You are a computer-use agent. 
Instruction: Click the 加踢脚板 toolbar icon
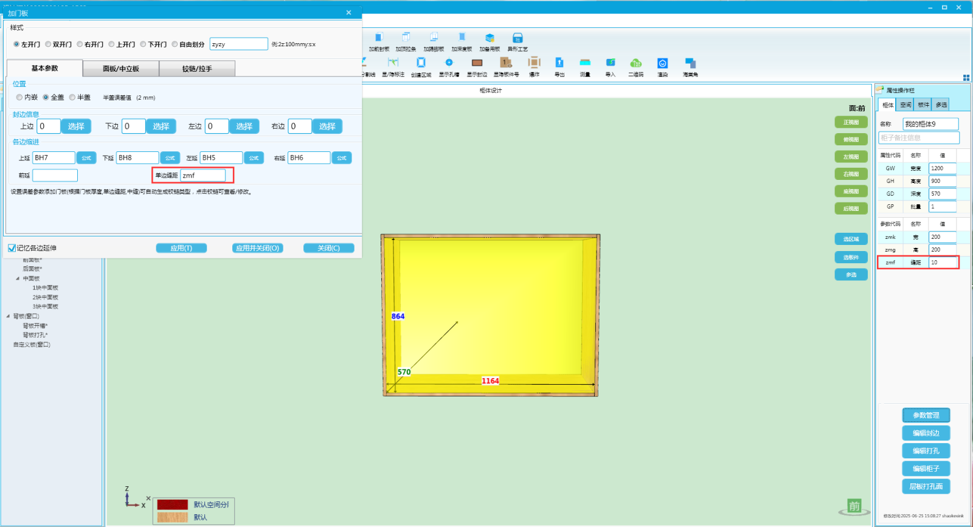tap(434, 41)
